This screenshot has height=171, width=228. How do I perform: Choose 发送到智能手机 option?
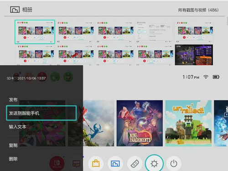click(x=41, y=113)
